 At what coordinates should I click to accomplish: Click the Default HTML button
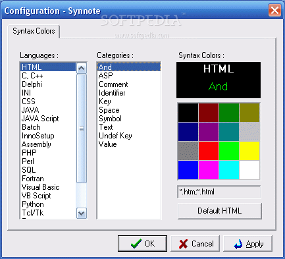[x=220, y=211]
